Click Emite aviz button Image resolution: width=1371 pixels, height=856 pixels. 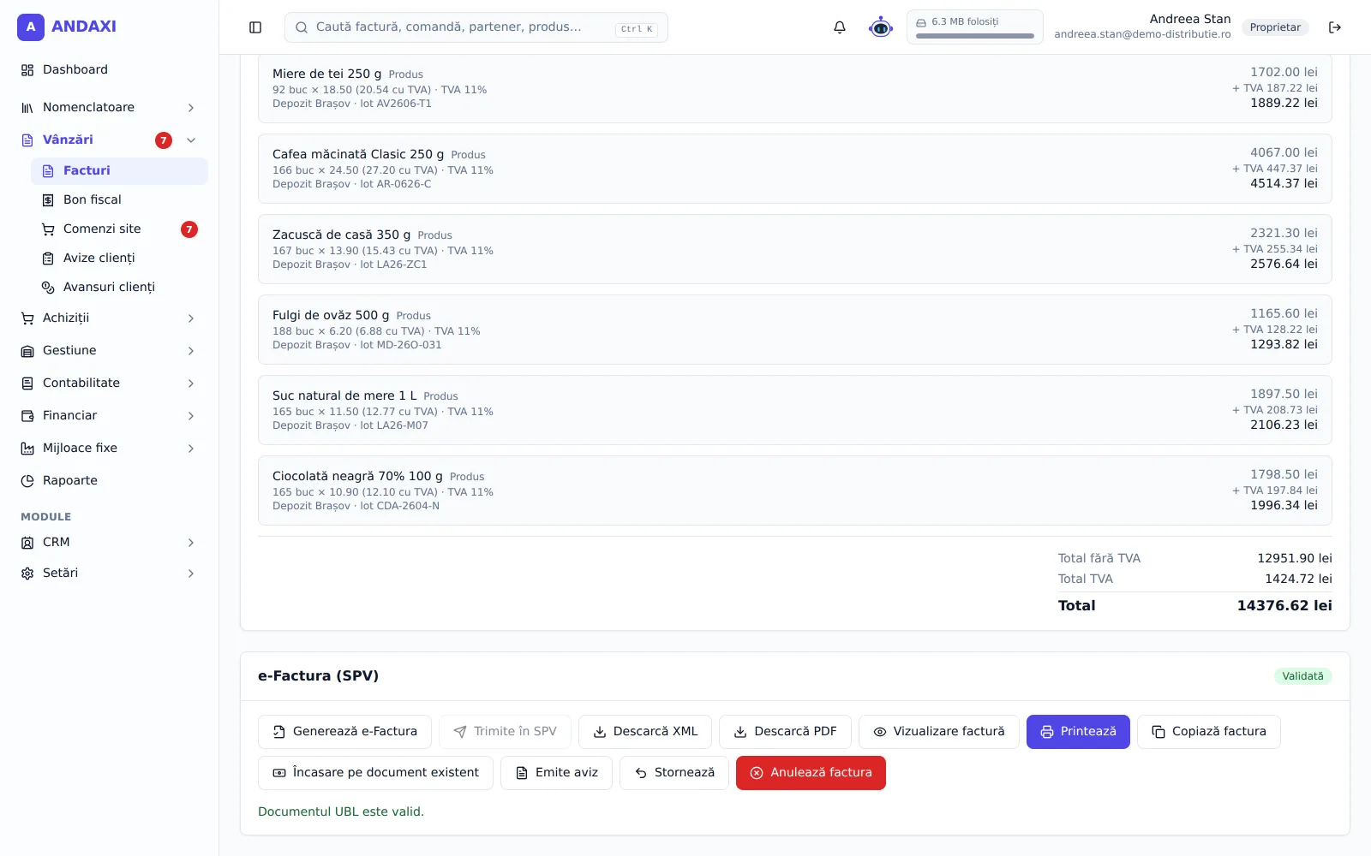point(556,773)
